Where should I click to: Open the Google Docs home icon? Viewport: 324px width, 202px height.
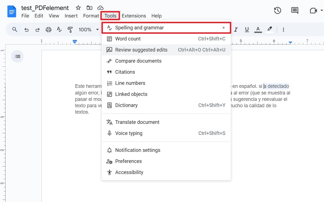tap(12, 11)
